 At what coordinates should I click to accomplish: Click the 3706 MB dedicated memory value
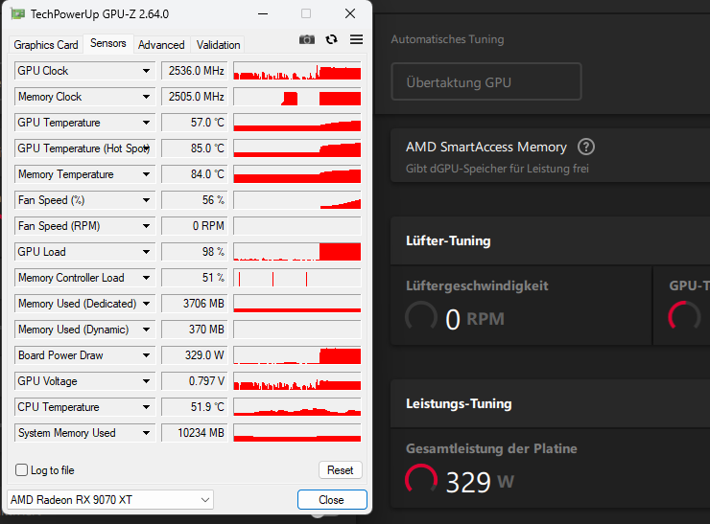coord(194,304)
